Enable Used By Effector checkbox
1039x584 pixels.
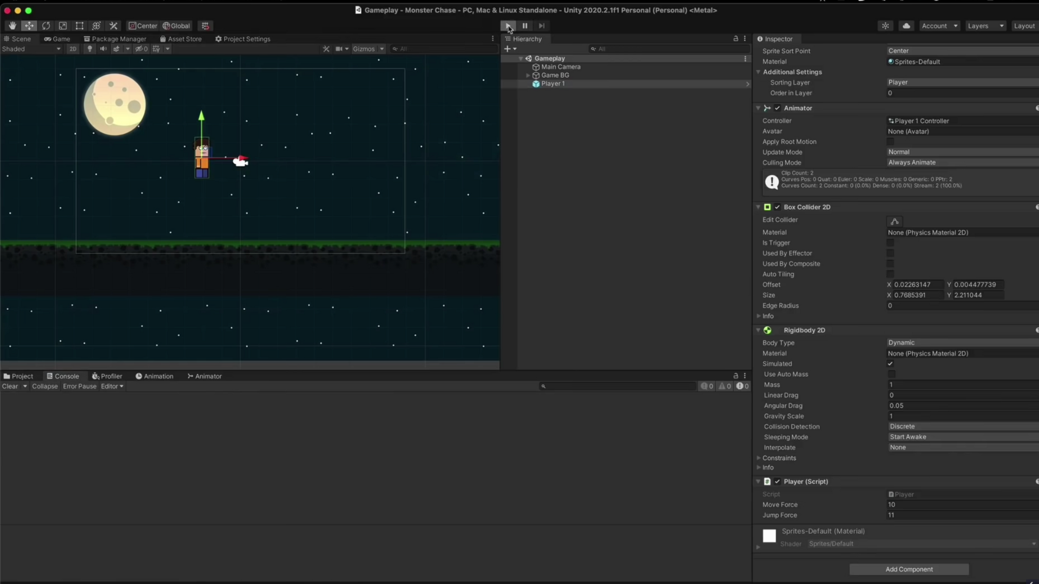point(890,253)
